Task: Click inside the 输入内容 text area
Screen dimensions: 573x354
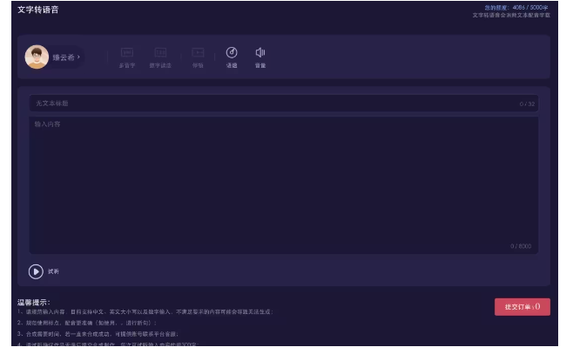Action: tap(283, 183)
